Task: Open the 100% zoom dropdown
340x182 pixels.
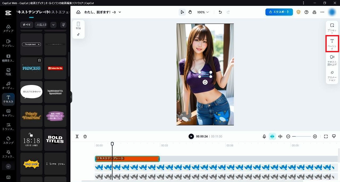Action: pyautogui.click(x=203, y=12)
